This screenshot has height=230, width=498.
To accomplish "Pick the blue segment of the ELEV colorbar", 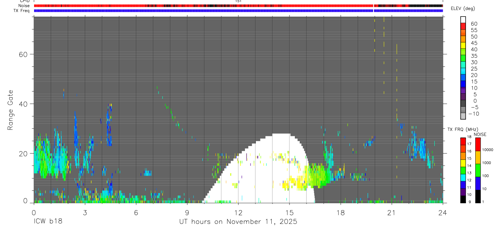I will [463, 84].
